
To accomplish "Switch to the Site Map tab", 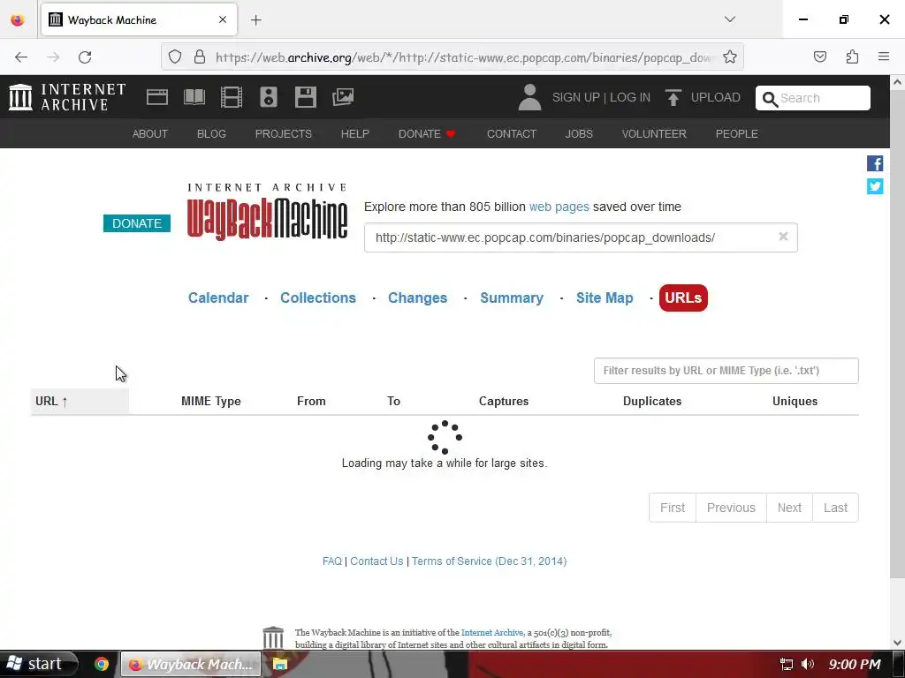I will [x=605, y=298].
